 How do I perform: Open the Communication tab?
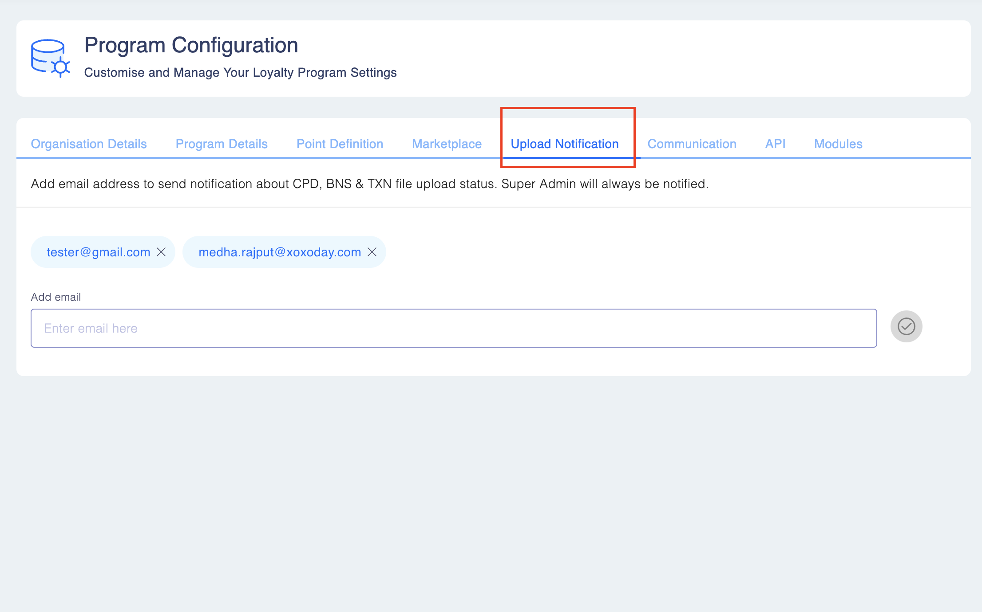(x=692, y=144)
